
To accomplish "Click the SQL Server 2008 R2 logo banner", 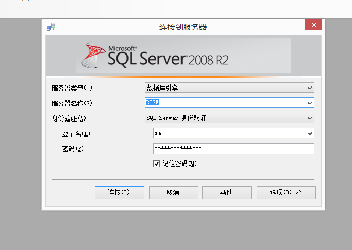I will 183,55.
